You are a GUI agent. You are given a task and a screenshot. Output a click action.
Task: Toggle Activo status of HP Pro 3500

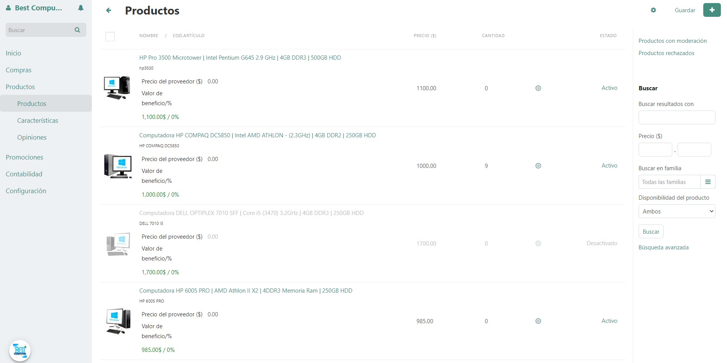(x=609, y=88)
